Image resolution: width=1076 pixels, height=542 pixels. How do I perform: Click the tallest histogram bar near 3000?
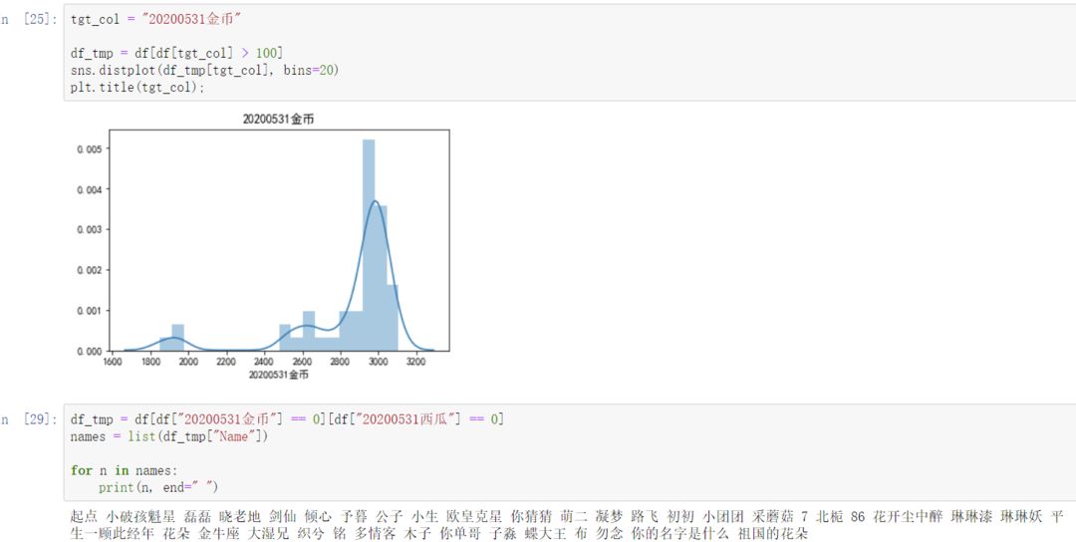[369, 245]
